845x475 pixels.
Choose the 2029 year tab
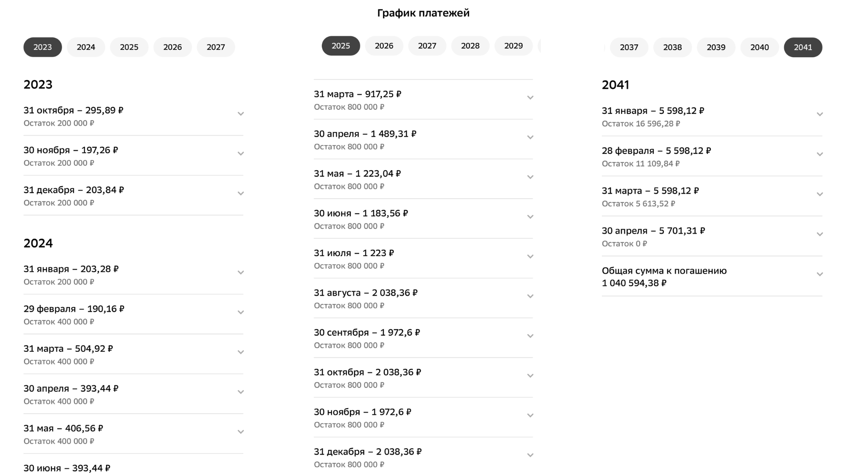coord(513,46)
